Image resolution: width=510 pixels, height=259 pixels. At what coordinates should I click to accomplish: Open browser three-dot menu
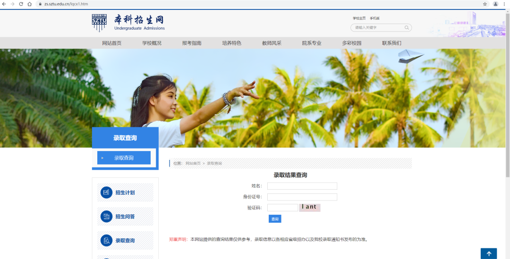[x=504, y=4]
